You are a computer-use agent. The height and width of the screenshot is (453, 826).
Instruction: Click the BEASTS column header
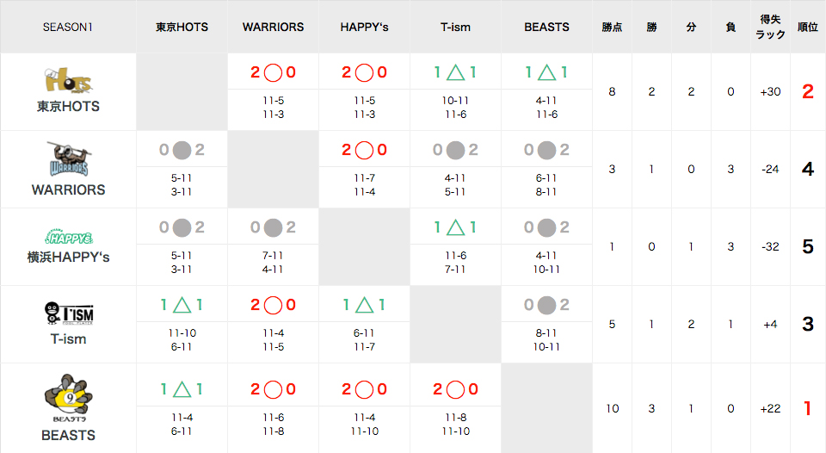546,27
